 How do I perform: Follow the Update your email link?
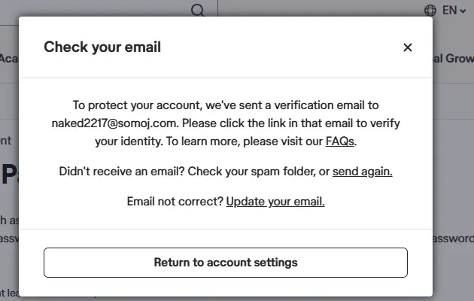[x=275, y=202]
